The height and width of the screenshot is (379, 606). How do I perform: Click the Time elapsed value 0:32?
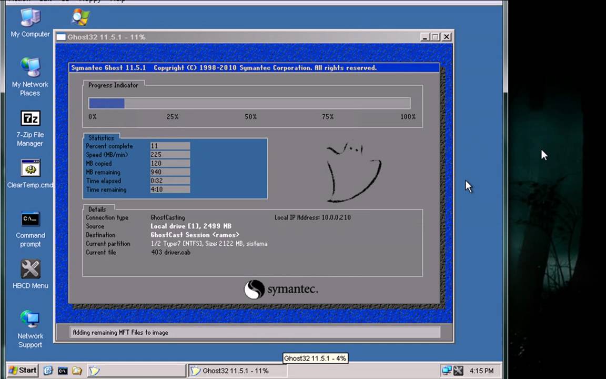coord(170,181)
